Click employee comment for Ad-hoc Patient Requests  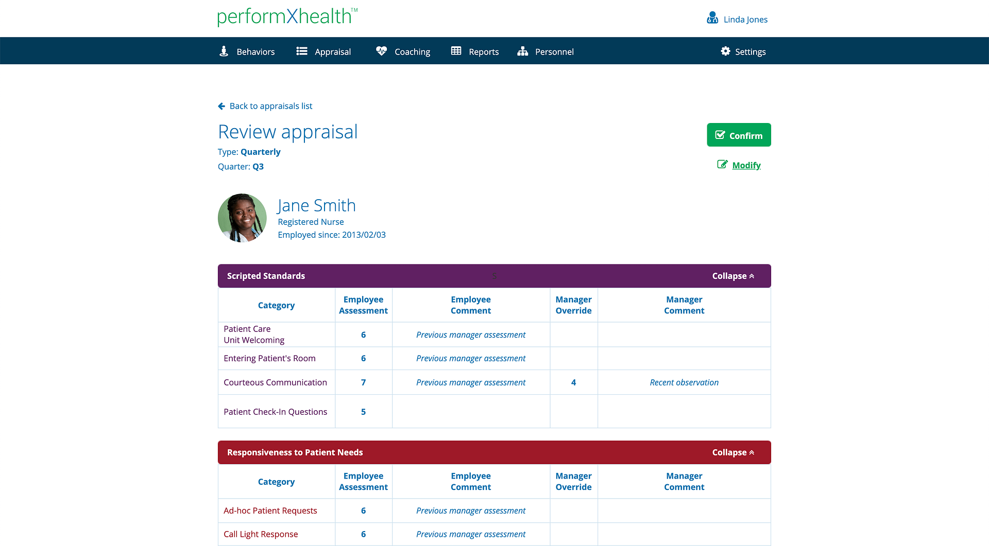pyautogui.click(x=471, y=510)
